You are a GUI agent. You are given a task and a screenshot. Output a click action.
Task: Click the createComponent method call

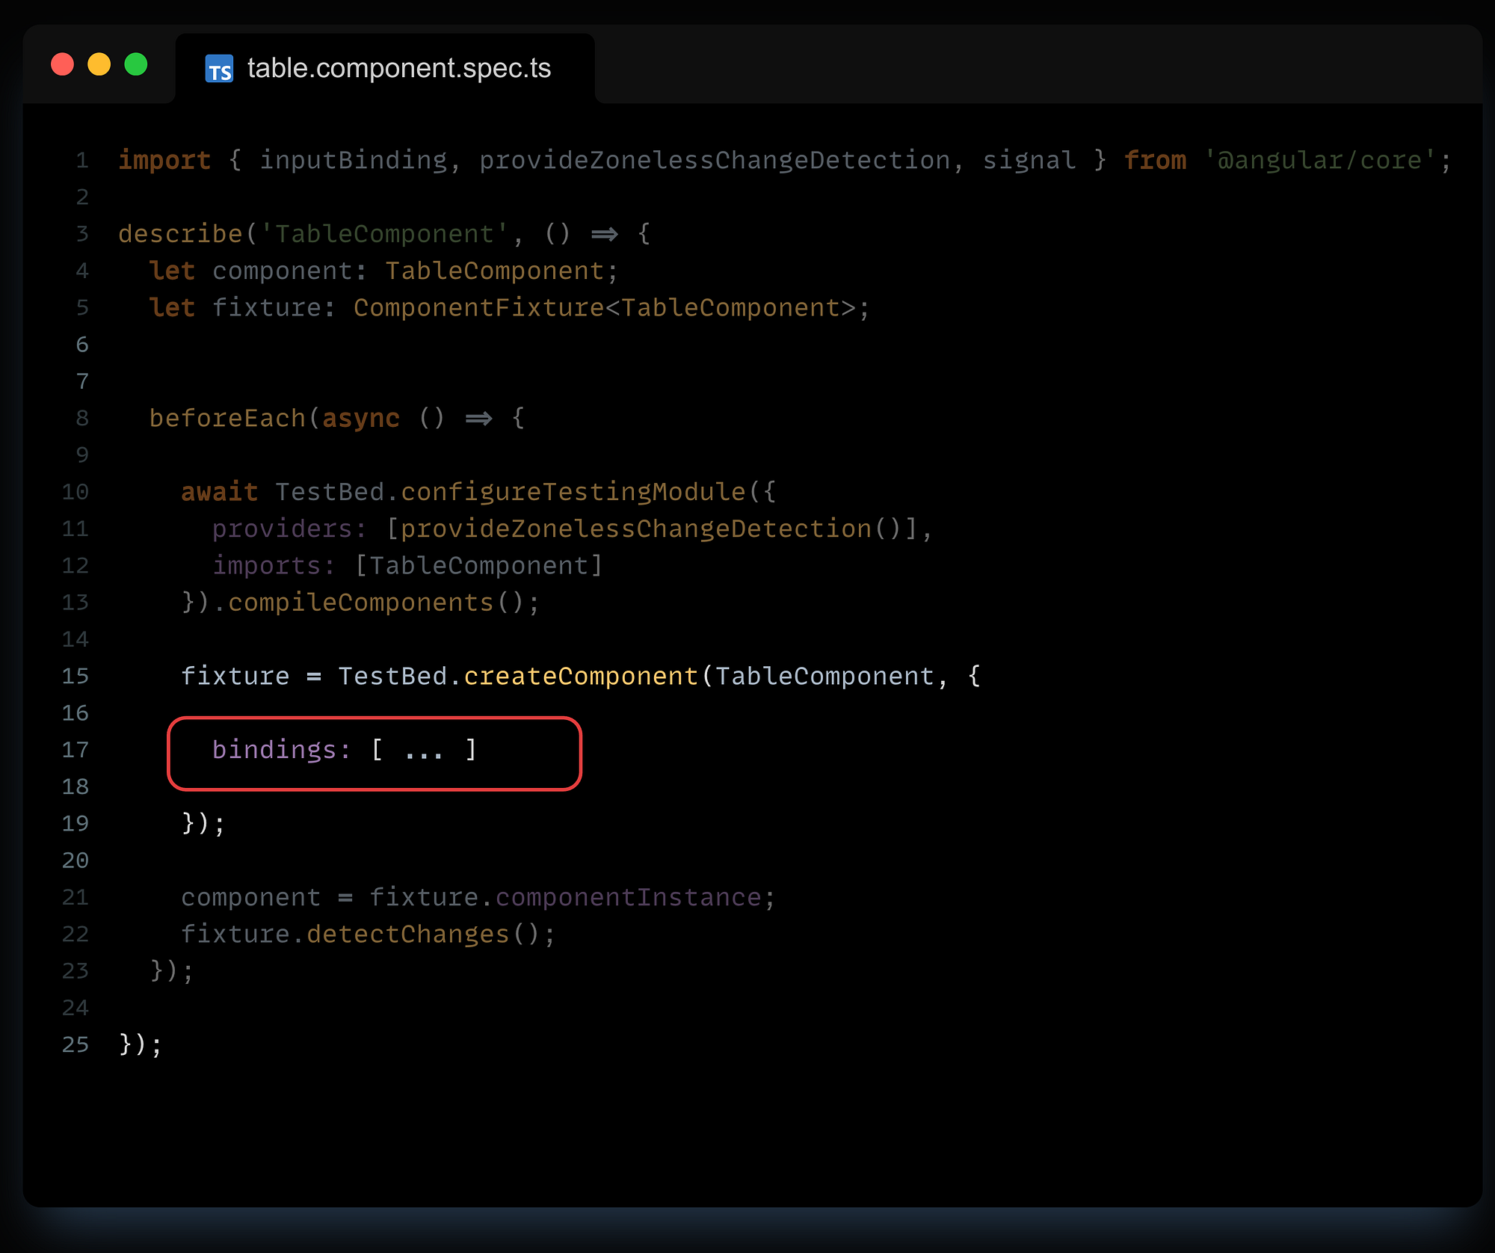tap(580, 676)
